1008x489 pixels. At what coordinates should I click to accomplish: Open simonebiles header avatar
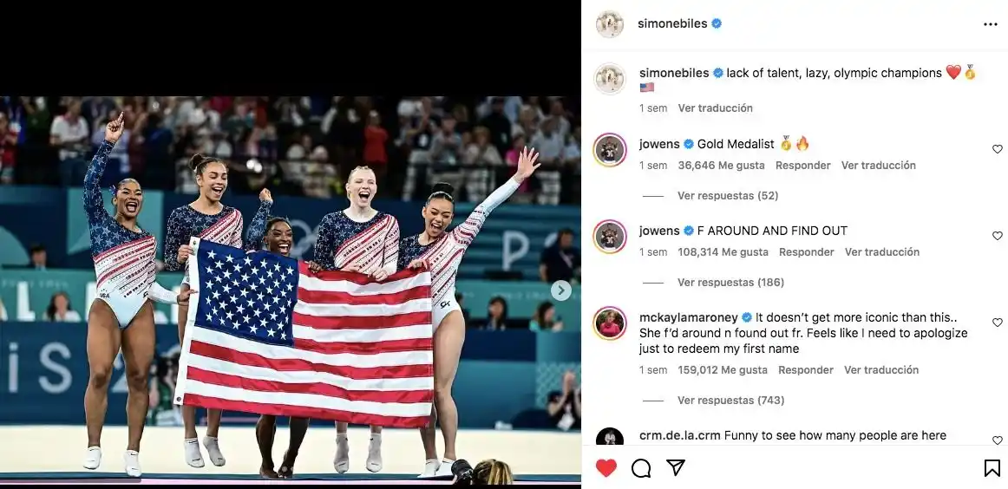[610, 24]
